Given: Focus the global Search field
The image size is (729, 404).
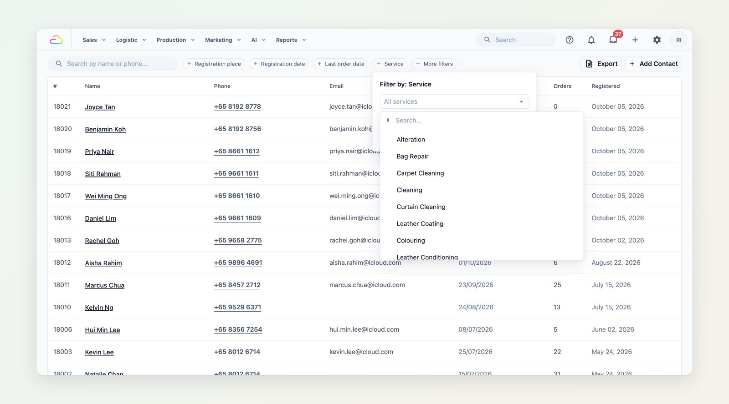Looking at the screenshot, I should click(516, 40).
